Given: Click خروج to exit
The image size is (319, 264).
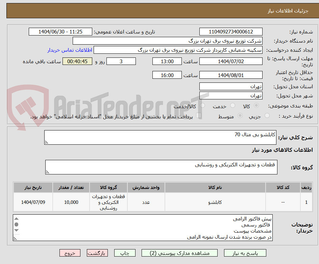Looking at the screenshot, I should (x=70, y=253).
